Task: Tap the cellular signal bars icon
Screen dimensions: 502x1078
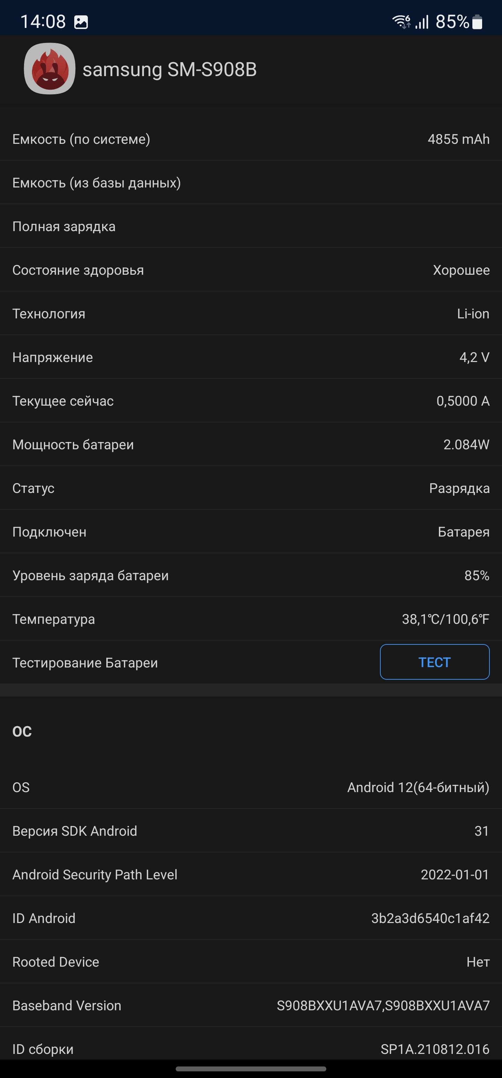Action: coord(422,22)
